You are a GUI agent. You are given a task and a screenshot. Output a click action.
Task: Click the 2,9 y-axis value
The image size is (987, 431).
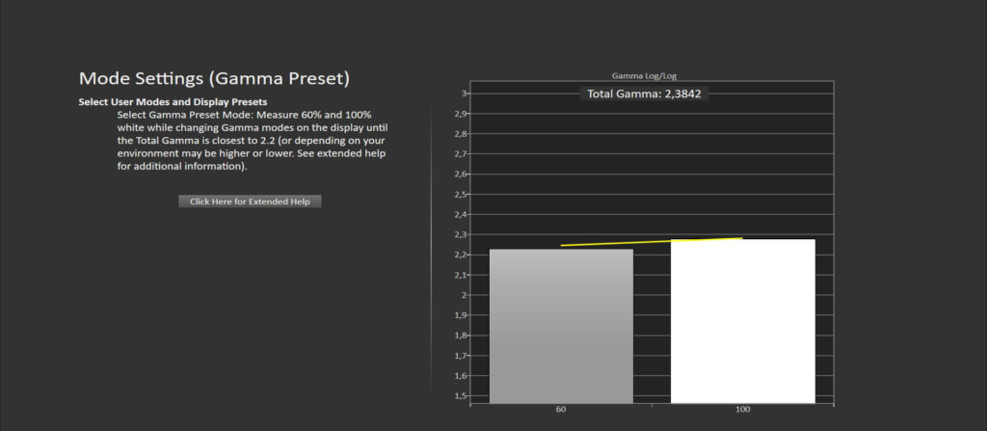pyautogui.click(x=460, y=114)
